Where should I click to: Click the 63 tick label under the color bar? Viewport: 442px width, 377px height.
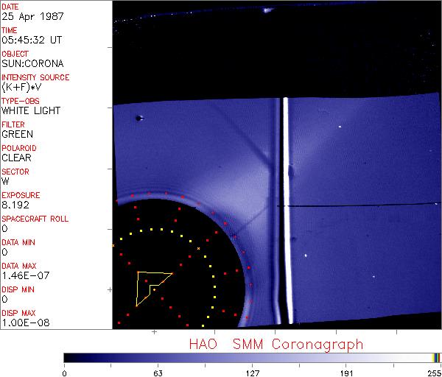[x=158, y=373]
